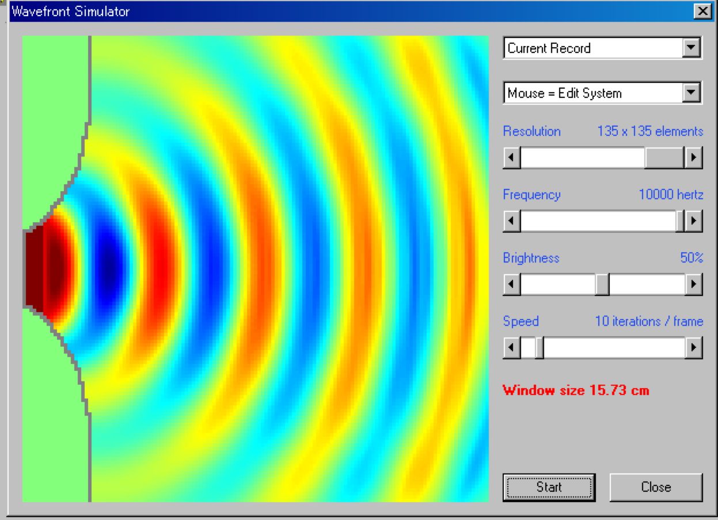Increase Resolution with the right arrow
Viewport: 718px width, 520px height.
click(693, 157)
